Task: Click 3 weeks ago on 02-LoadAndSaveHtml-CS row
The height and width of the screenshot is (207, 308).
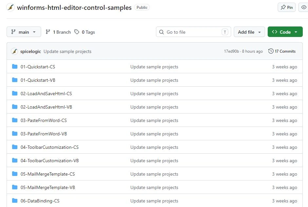Action: click(284, 94)
